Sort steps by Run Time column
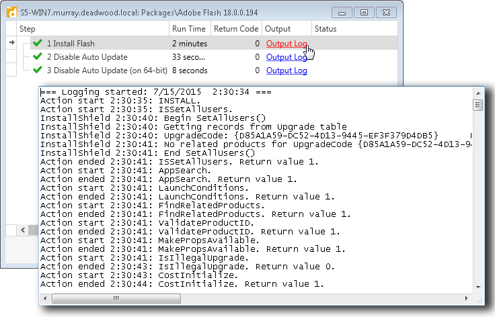The width and height of the screenshot is (495, 317). [188, 29]
